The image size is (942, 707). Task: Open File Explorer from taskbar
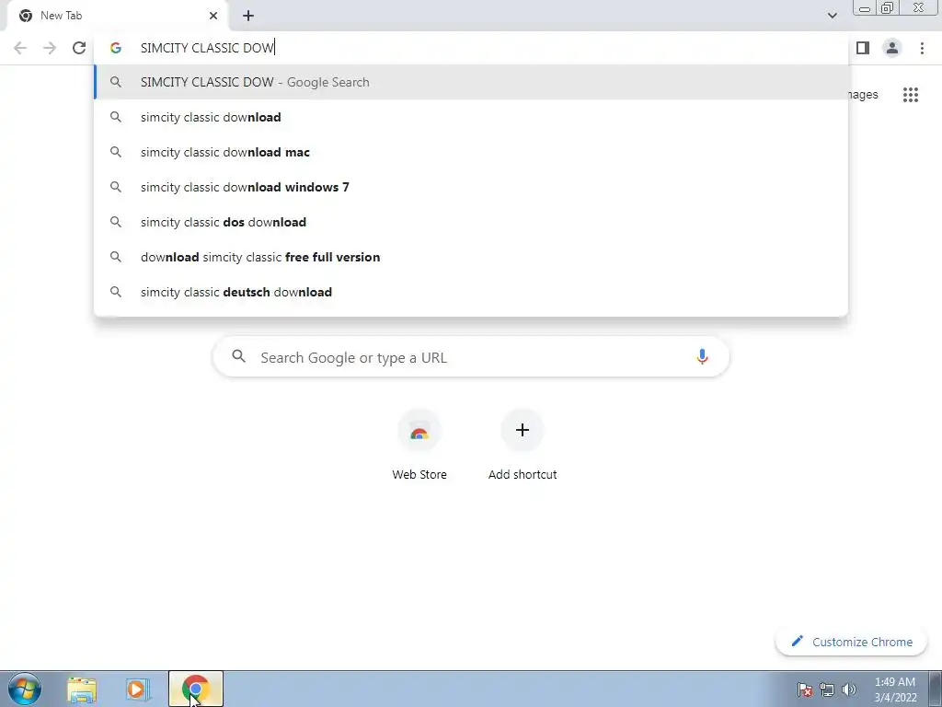(82, 690)
